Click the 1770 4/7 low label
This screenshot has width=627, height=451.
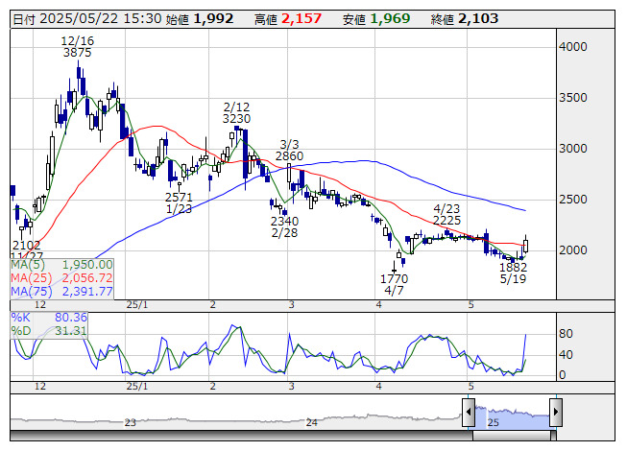[x=394, y=284]
